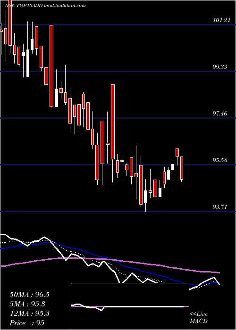
Task: Select the last red candle on the right
Action: [x=182, y=168]
